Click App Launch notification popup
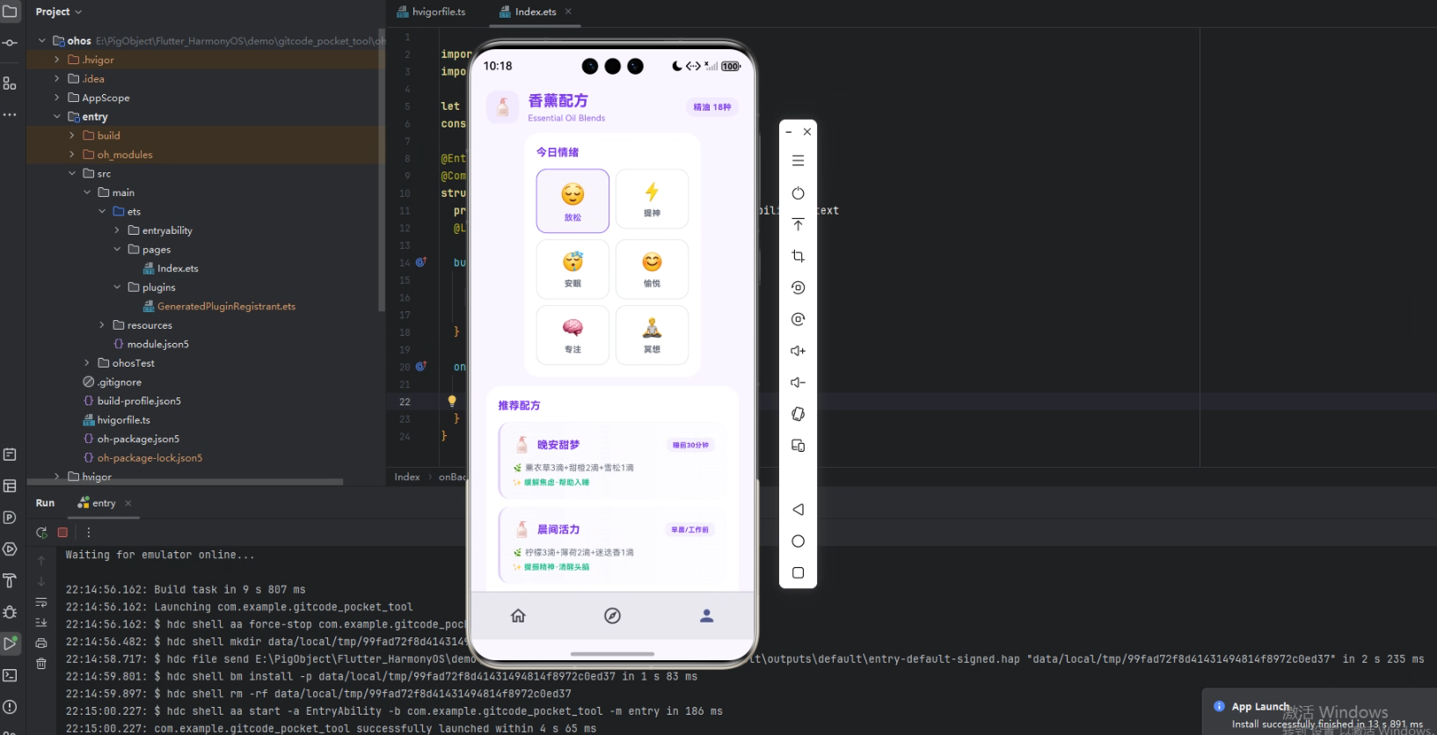1437x735 pixels. pyautogui.click(x=1319, y=712)
